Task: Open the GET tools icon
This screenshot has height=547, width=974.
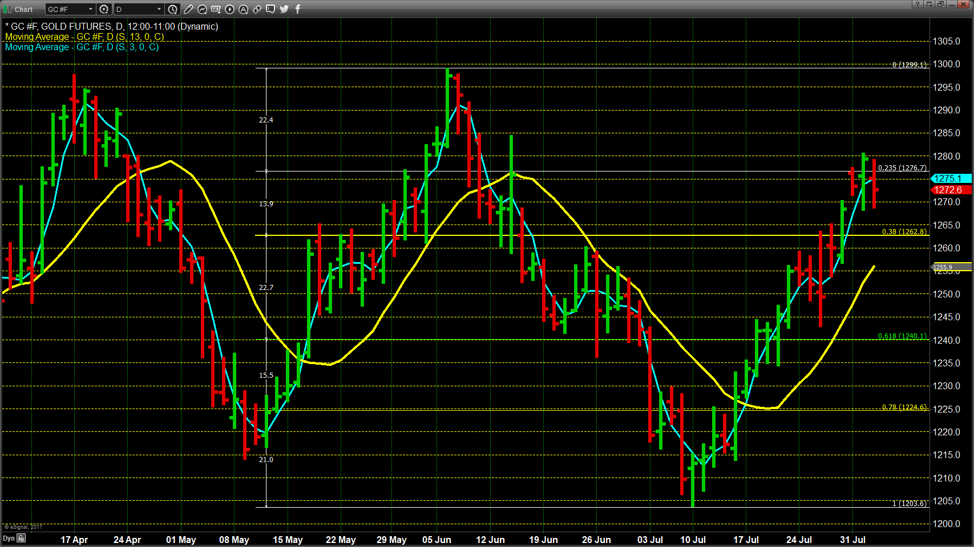Action: click(216, 9)
